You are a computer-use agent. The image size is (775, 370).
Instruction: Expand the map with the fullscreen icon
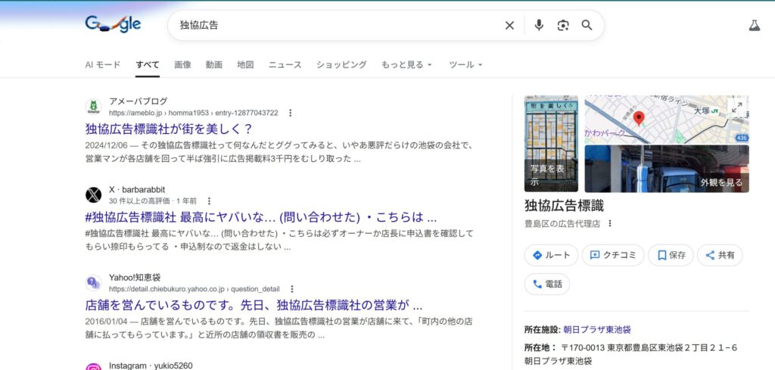[x=737, y=107]
